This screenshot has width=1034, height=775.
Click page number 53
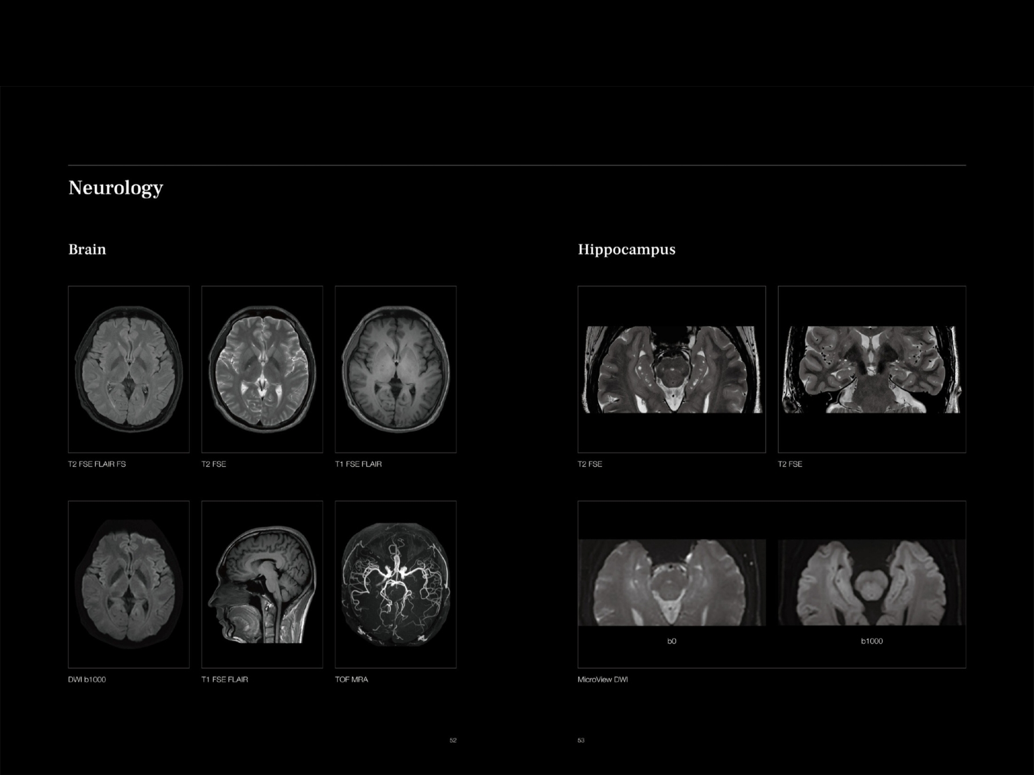(x=581, y=740)
